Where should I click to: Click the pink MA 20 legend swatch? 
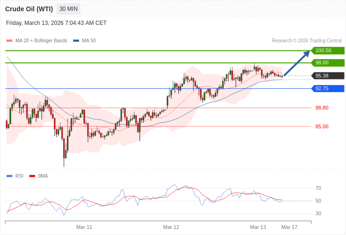[9, 41]
